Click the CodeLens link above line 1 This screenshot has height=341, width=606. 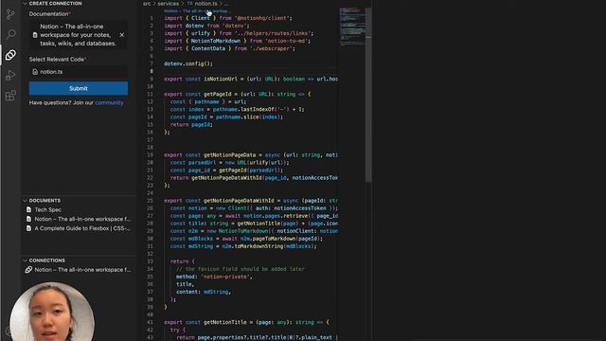point(196,11)
